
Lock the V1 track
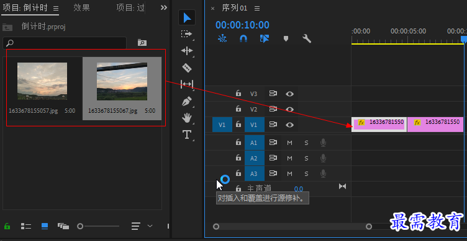tap(238, 124)
